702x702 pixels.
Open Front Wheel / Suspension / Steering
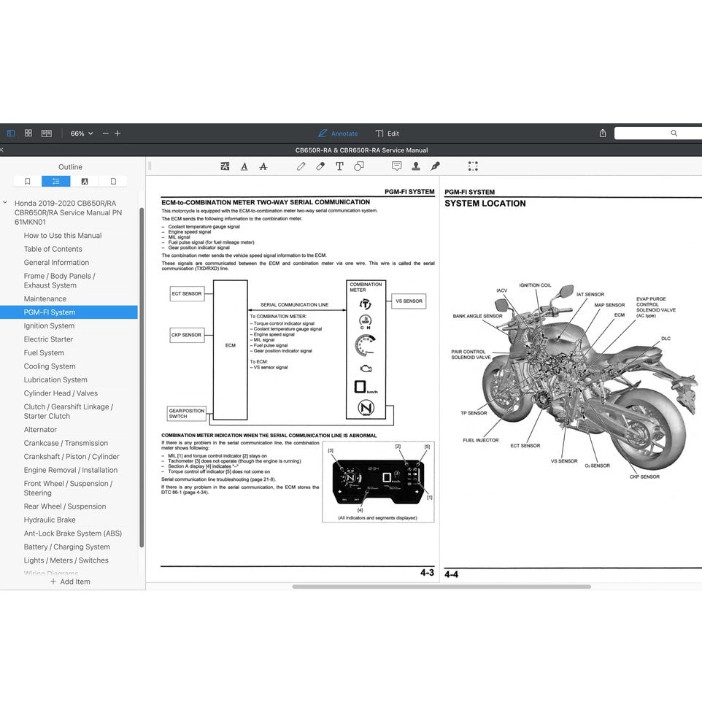pos(68,488)
